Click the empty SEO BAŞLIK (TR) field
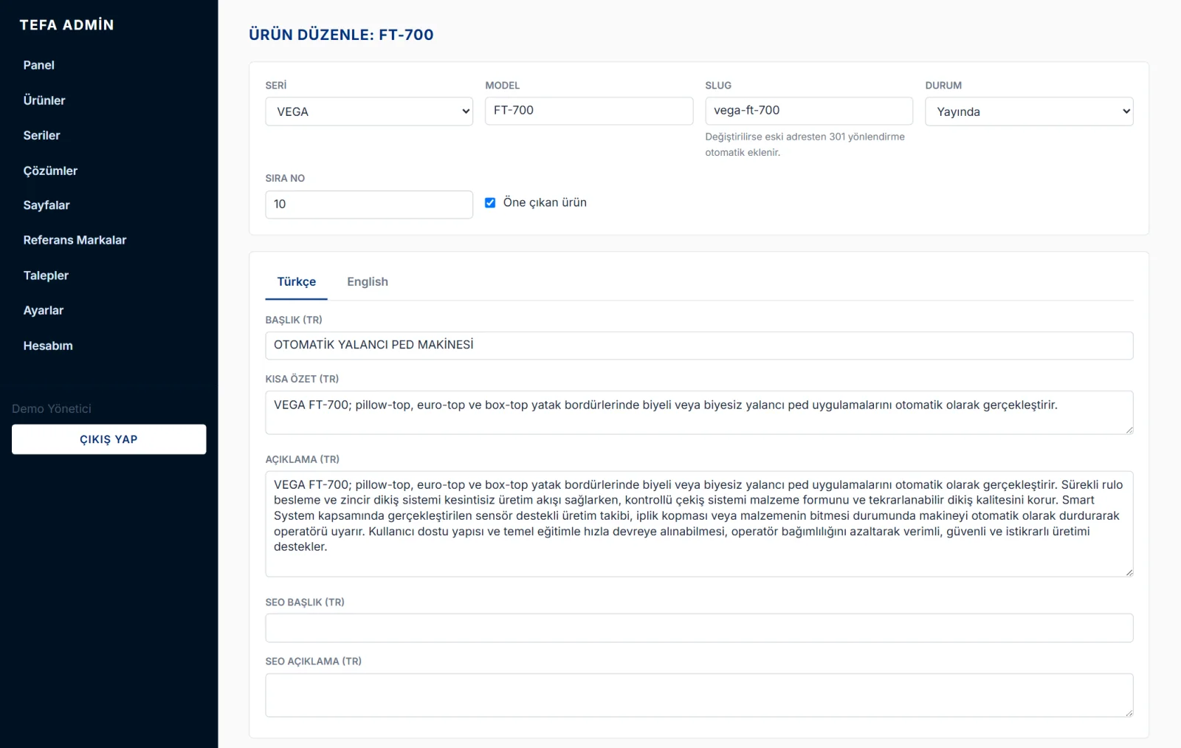The height and width of the screenshot is (748, 1181). [699, 628]
